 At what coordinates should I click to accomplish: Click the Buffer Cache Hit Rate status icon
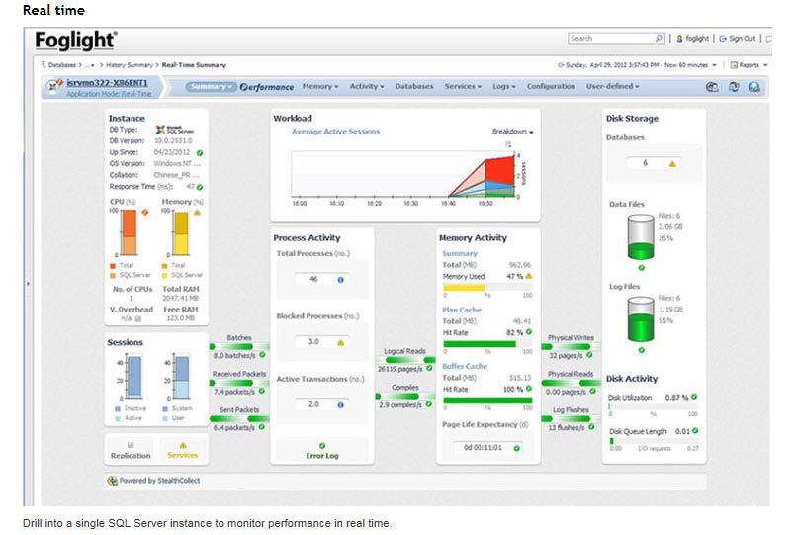click(x=528, y=389)
